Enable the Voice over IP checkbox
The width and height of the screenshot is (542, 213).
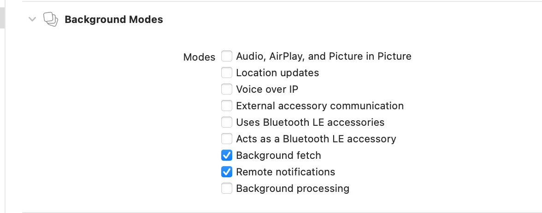click(x=227, y=90)
